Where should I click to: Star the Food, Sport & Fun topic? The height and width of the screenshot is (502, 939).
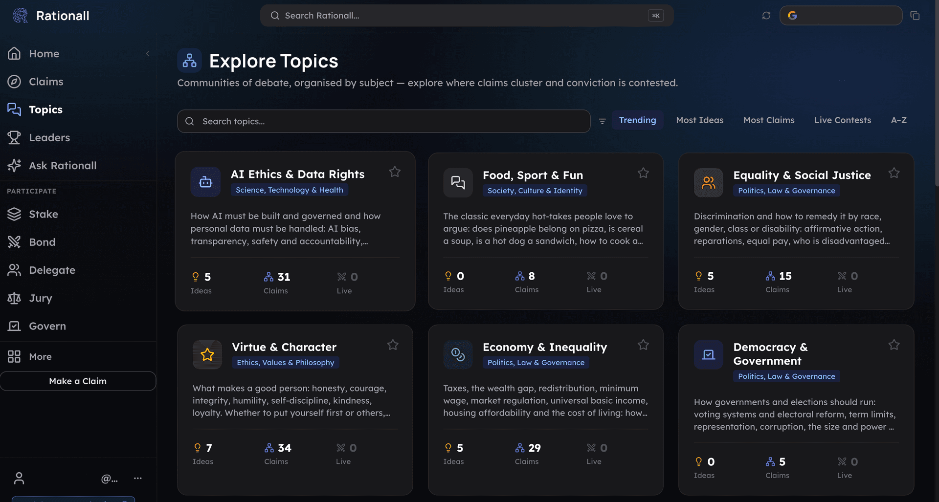643,173
